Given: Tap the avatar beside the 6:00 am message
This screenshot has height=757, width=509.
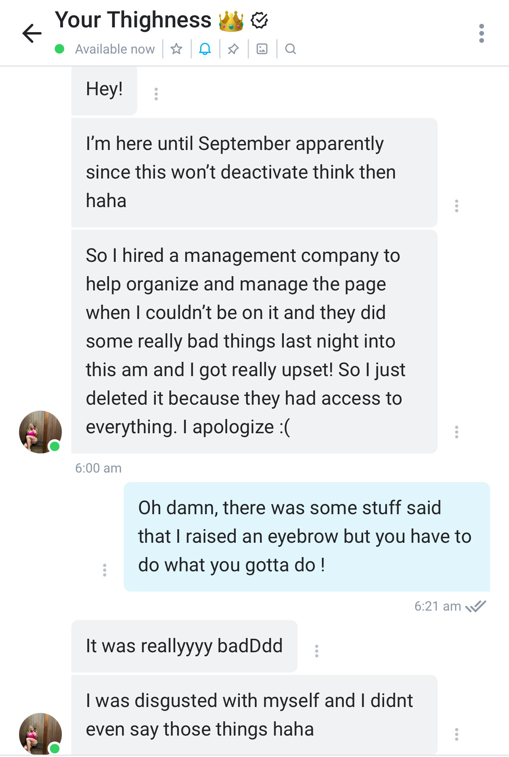Looking at the screenshot, I should point(40,432).
